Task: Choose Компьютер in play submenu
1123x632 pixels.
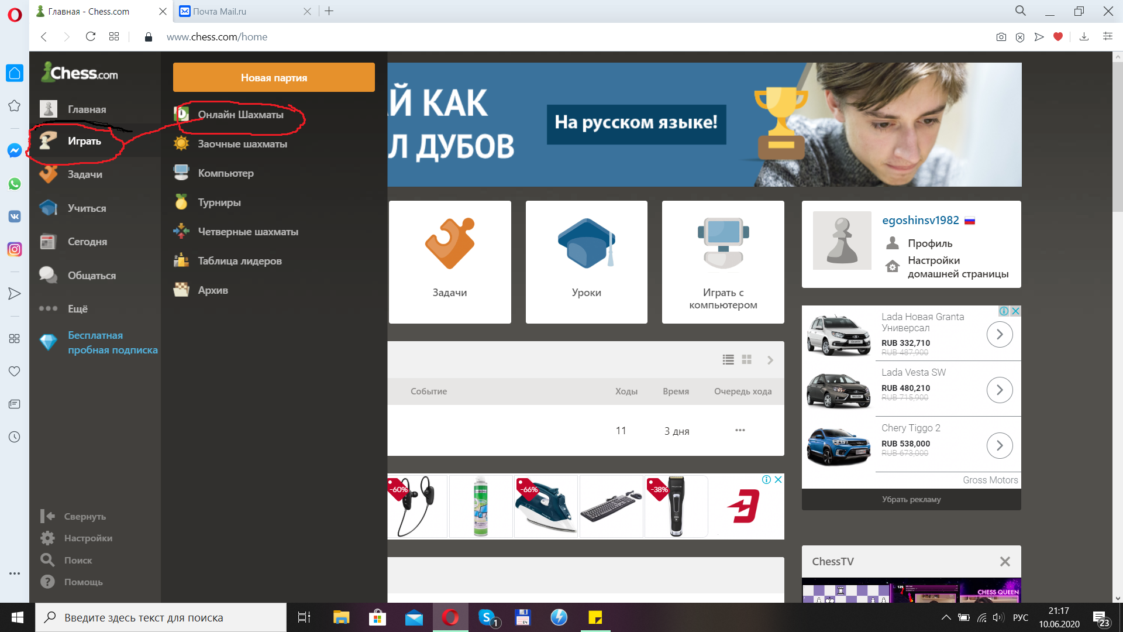Action: pos(225,173)
